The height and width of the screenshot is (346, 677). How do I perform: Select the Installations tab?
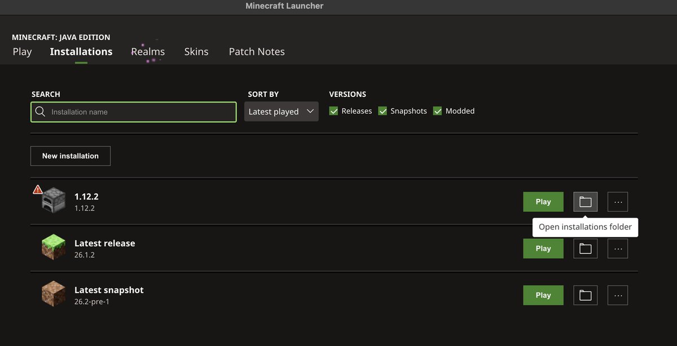[x=81, y=51]
